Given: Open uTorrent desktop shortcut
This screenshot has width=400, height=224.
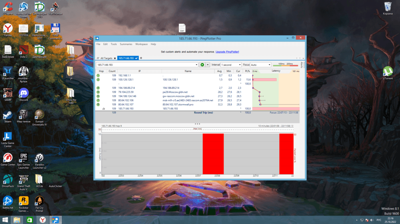Looking at the screenshot, I should click(387, 73).
